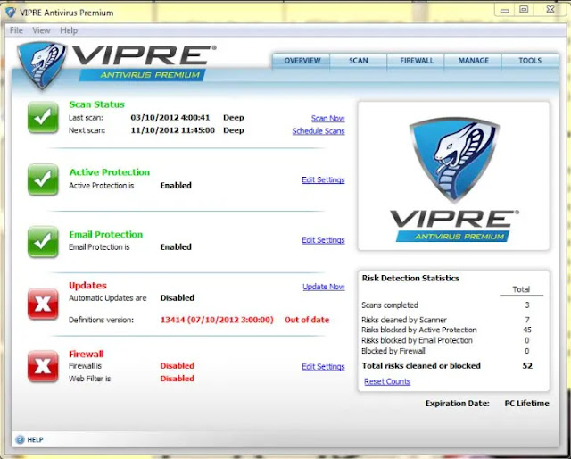Click the VIPRE title bar shield icon
The image size is (571, 459).
pyautogui.click(x=10, y=13)
